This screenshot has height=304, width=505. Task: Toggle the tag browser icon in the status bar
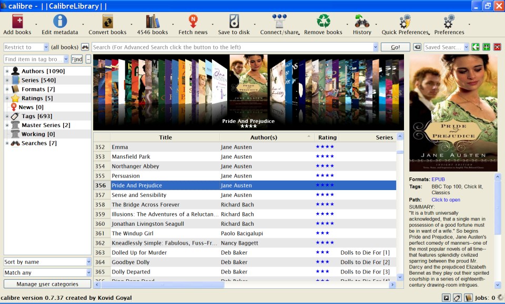[x=457, y=298]
